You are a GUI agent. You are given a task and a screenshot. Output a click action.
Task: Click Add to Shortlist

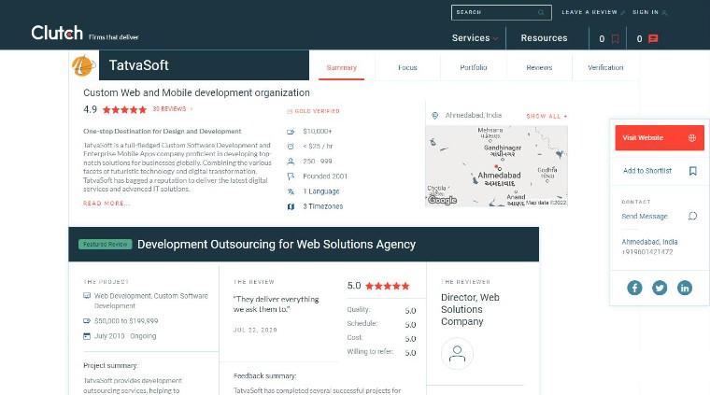click(x=647, y=171)
